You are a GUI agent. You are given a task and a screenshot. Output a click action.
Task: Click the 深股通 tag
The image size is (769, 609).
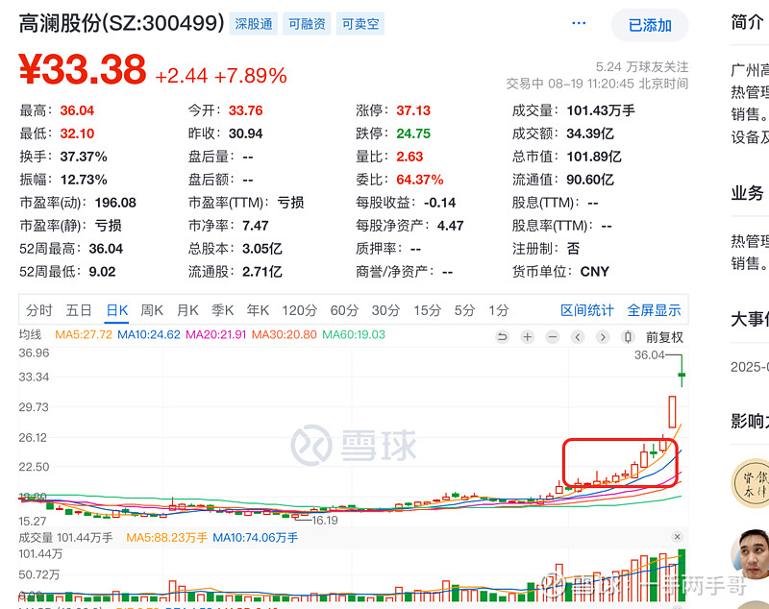click(254, 24)
